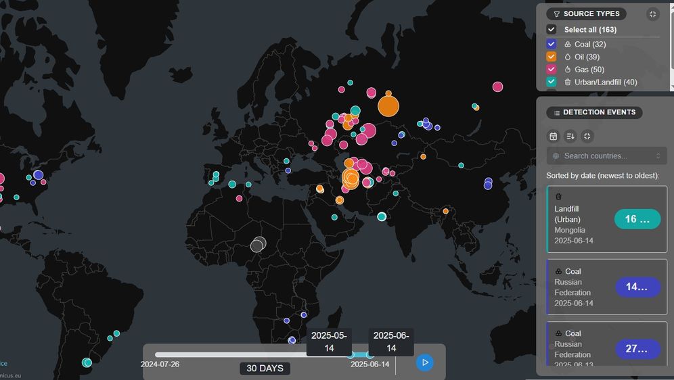
Task: Collapse the Detection Events list icon
Action: pos(587,136)
